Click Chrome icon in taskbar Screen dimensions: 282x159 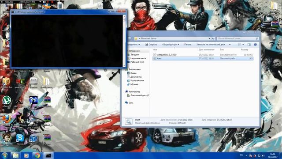(37, 155)
